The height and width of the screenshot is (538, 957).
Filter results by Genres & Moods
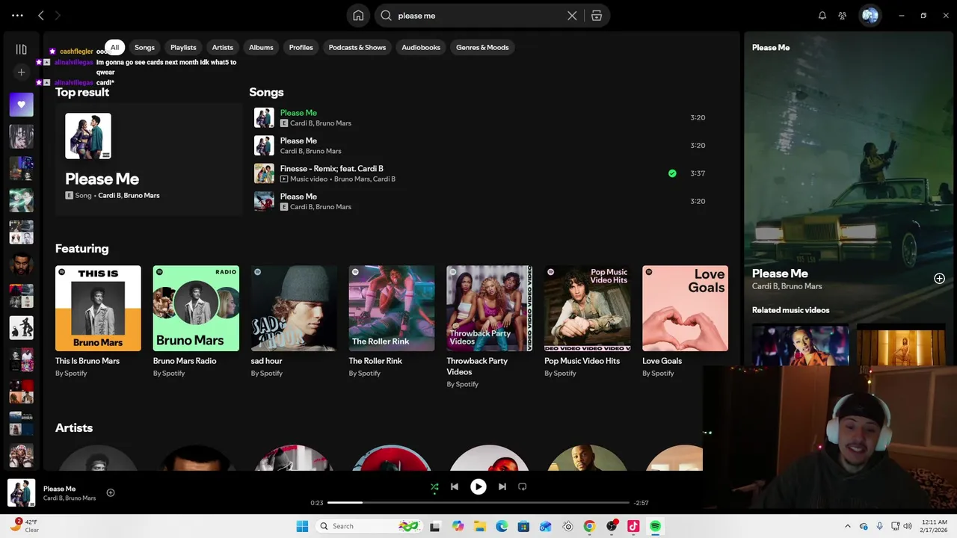click(482, 47)
